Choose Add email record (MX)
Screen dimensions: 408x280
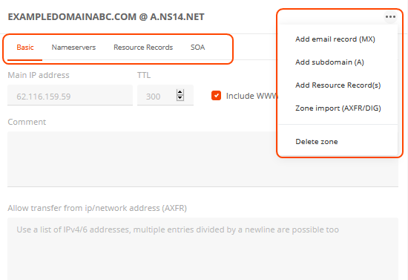335,39
